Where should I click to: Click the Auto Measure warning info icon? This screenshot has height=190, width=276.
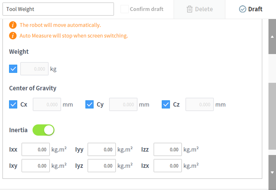pos(13,36)
